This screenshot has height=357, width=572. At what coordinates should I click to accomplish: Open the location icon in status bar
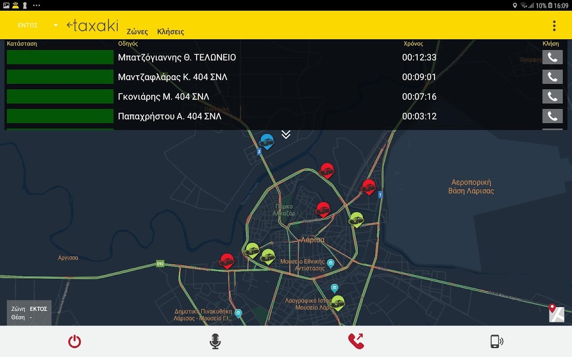pyautogui.click(x=515, y=5)
